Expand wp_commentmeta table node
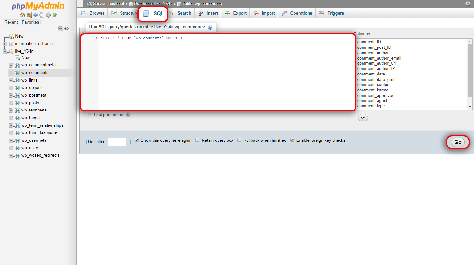This screenshot has width=474, height=265. 11,65
